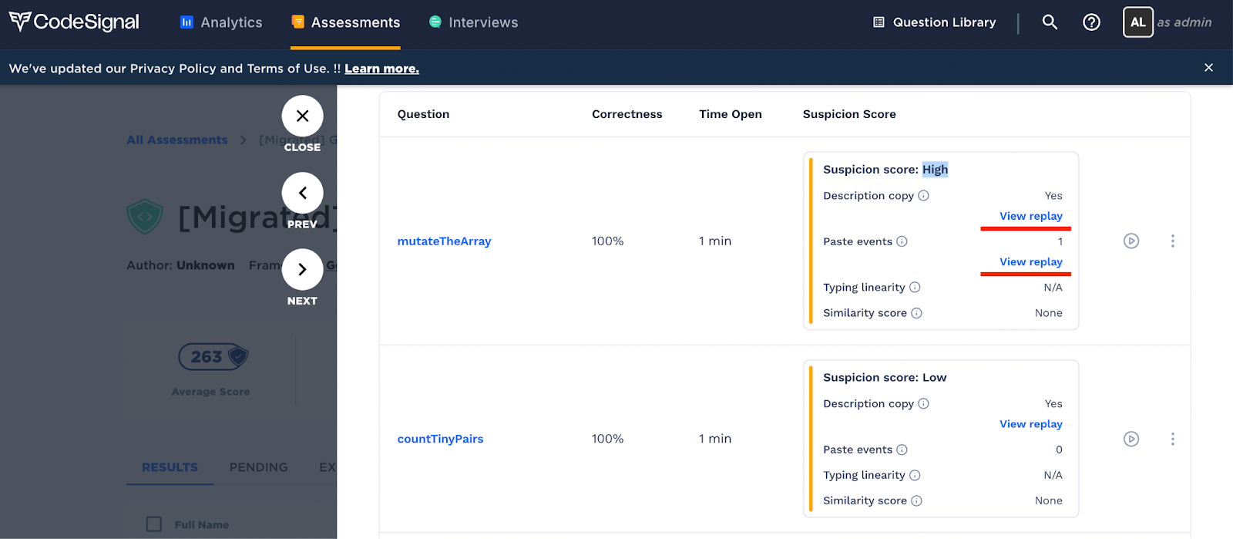Show info for countTinyPairs Description copy

point(923,404)
